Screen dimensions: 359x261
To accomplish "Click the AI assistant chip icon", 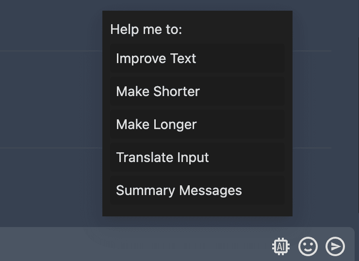I will [281, 246].
